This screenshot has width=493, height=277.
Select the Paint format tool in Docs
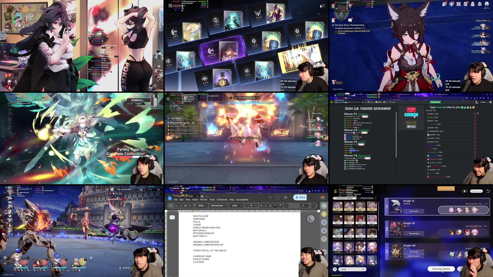click(x=195, y=205)
